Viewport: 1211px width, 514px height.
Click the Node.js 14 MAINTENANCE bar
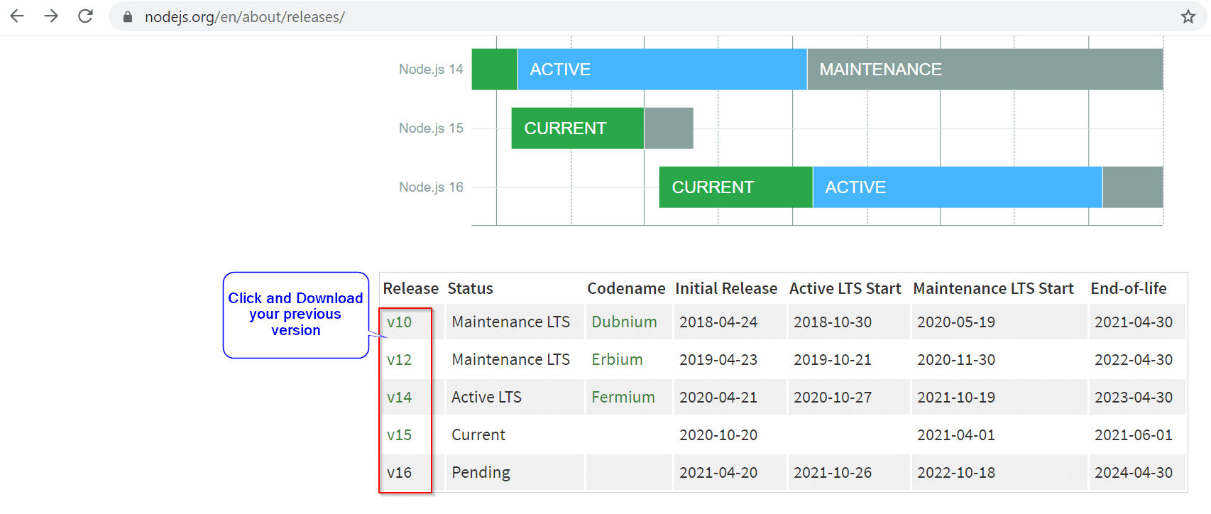(x=985, y=70)
